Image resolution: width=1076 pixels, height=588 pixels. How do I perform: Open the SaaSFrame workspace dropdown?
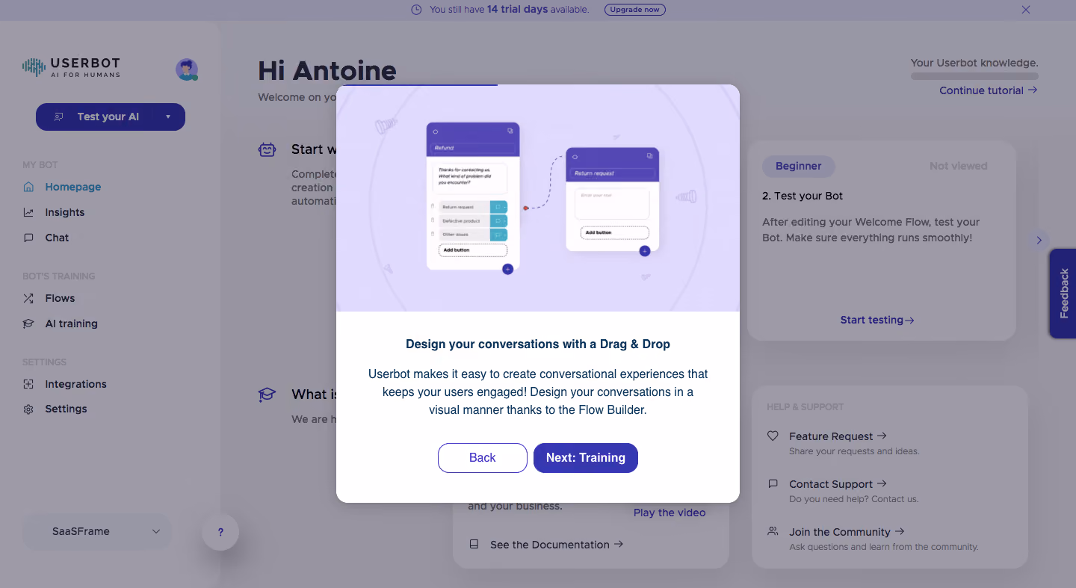tap(97, 531)
